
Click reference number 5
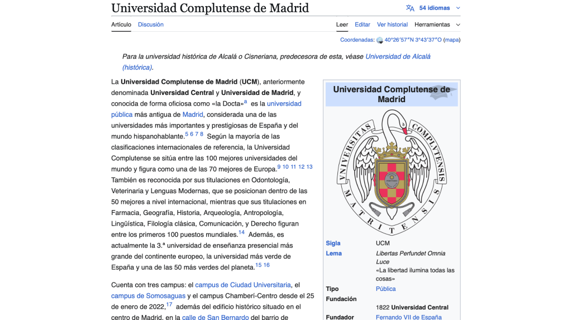click(x=187, y=134)
